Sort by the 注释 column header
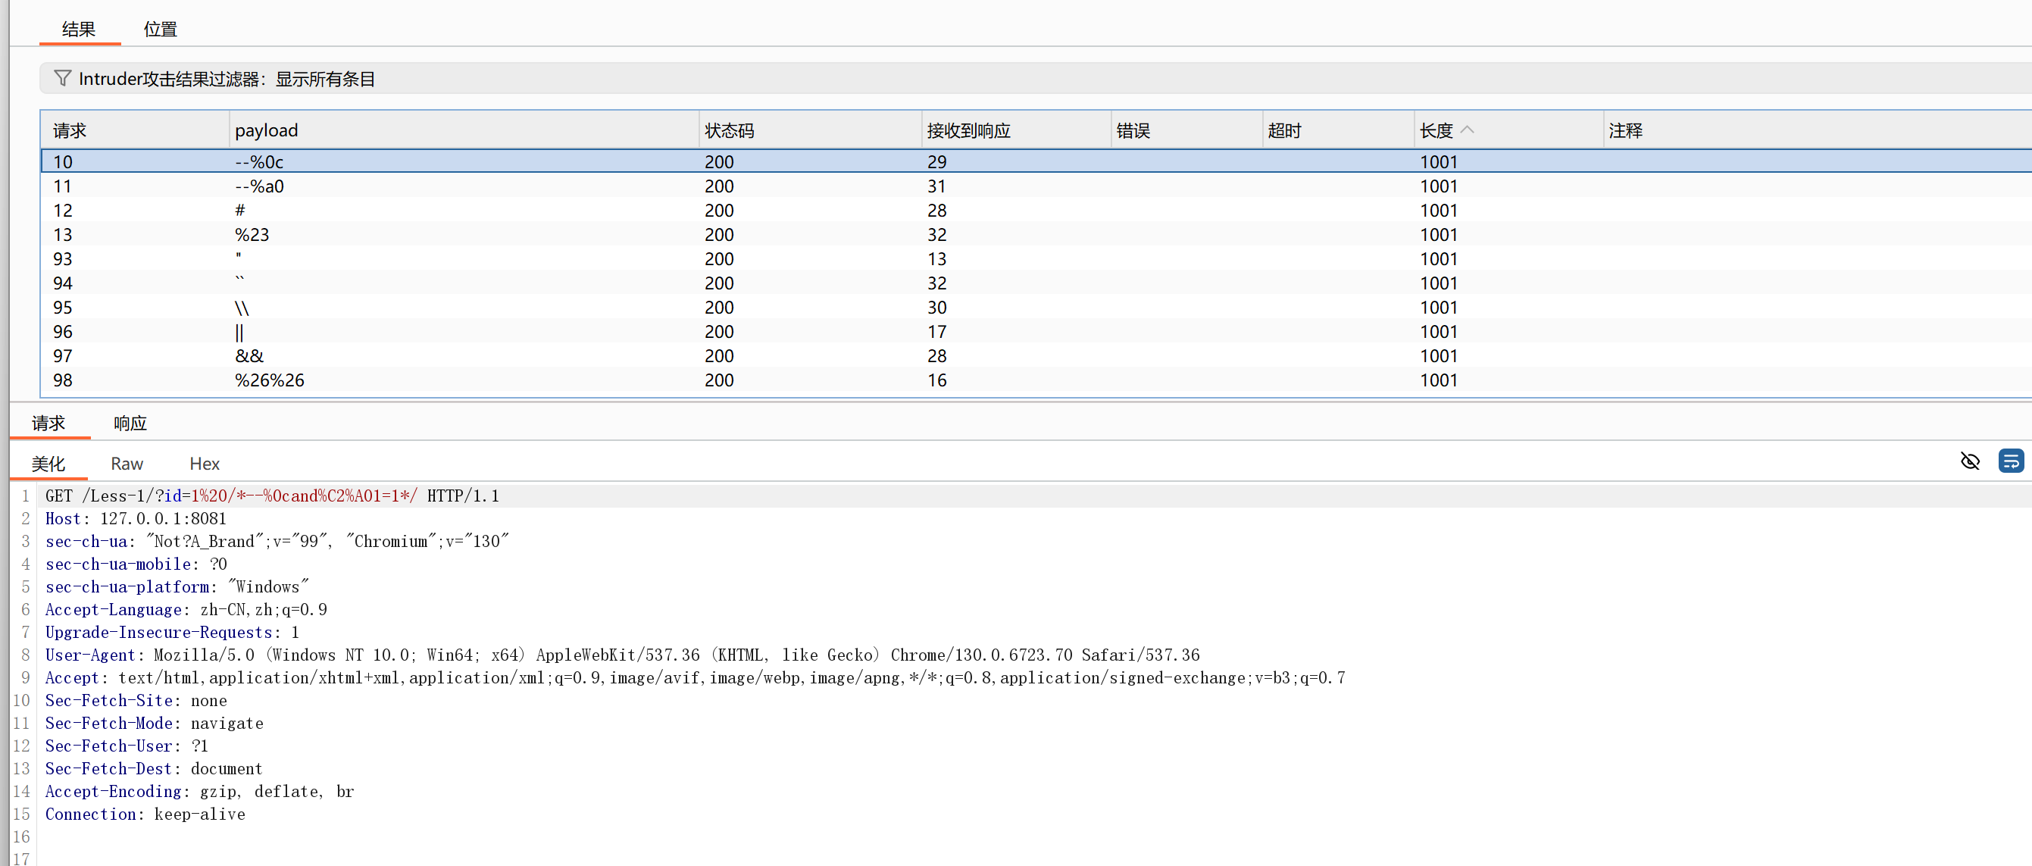Viewport: 2032px width, 866px height. coord(1625,130)
